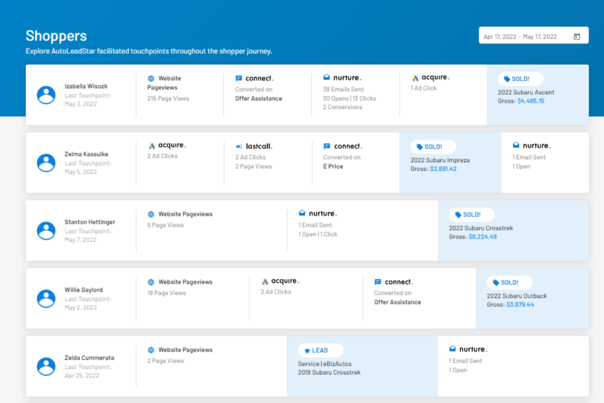Click '2 Conversions' text
The image size is (604, 403).
click(342, 107)
